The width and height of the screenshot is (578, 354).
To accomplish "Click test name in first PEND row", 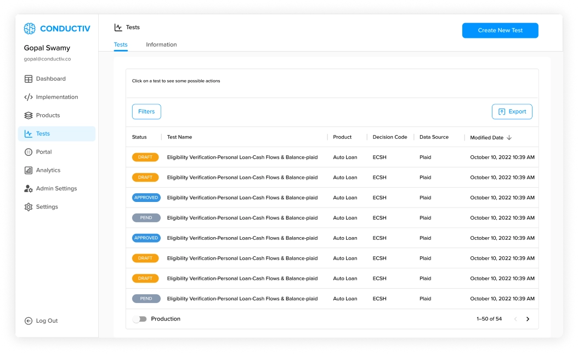I will tap(242, 218).
